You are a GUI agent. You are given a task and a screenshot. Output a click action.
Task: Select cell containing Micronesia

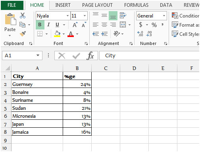37,116
